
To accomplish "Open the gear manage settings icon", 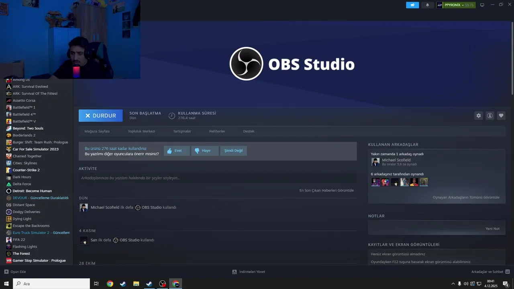I will [479, 116].
